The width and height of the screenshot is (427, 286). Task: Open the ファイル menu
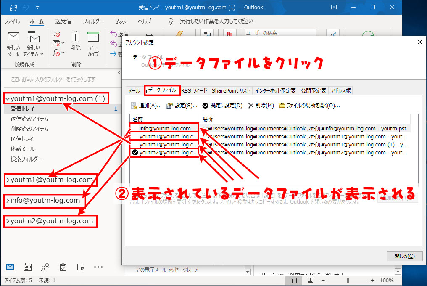point(12,21)
